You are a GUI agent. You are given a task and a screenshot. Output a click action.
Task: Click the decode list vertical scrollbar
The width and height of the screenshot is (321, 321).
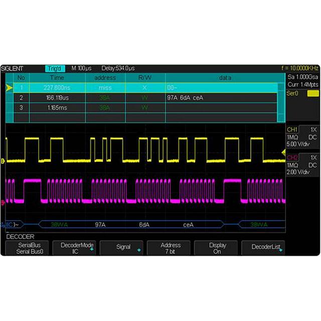[x=281, y=102]
